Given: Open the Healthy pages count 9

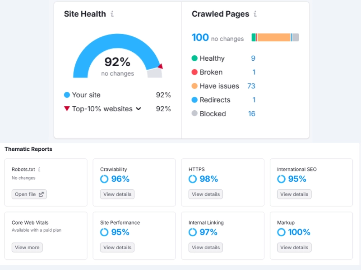Looking at the screenshot, I should tap(253, 58).
